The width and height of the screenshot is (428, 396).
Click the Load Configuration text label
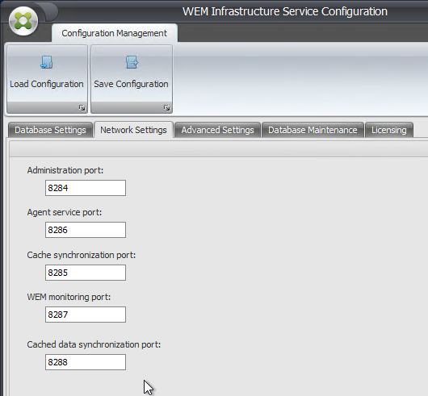coord(47,84)
